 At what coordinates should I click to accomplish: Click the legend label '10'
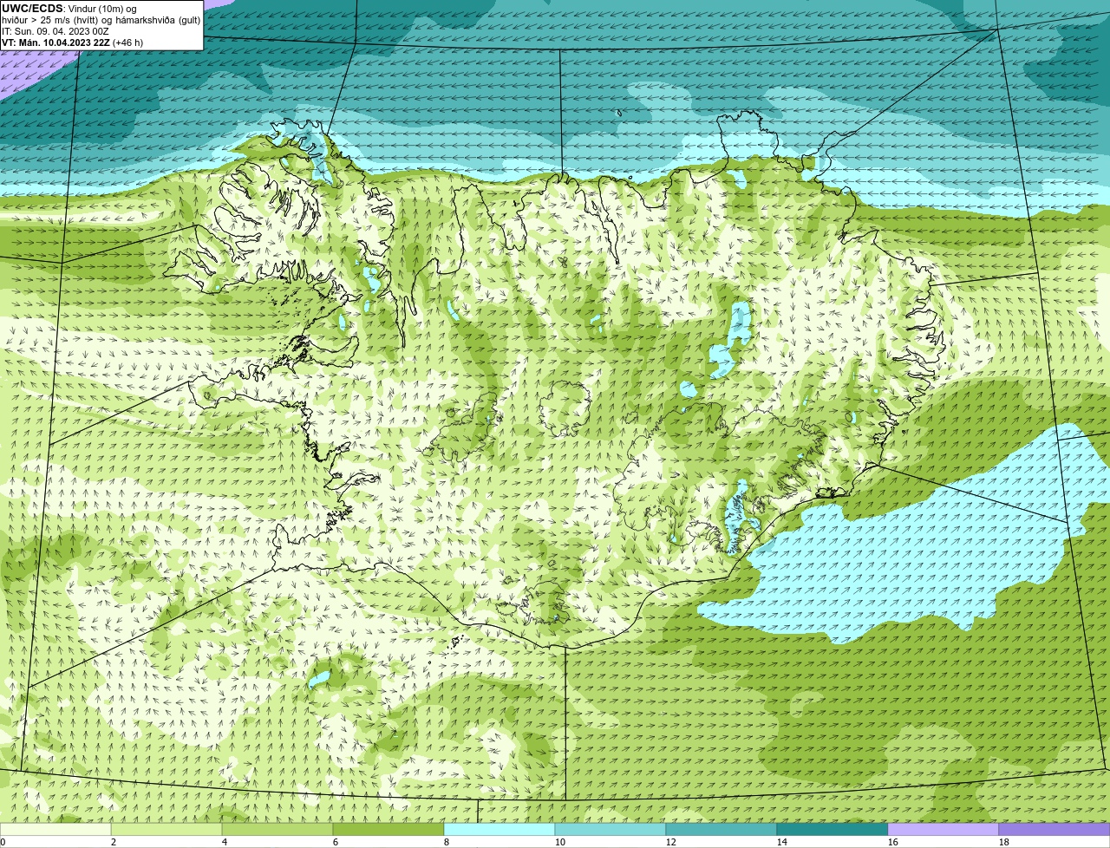pos(560,842)
